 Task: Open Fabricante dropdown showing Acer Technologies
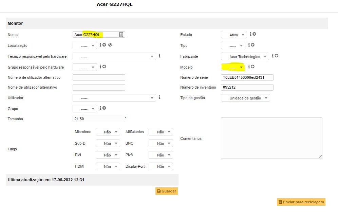pyautogui.click(x=245, y=56)
